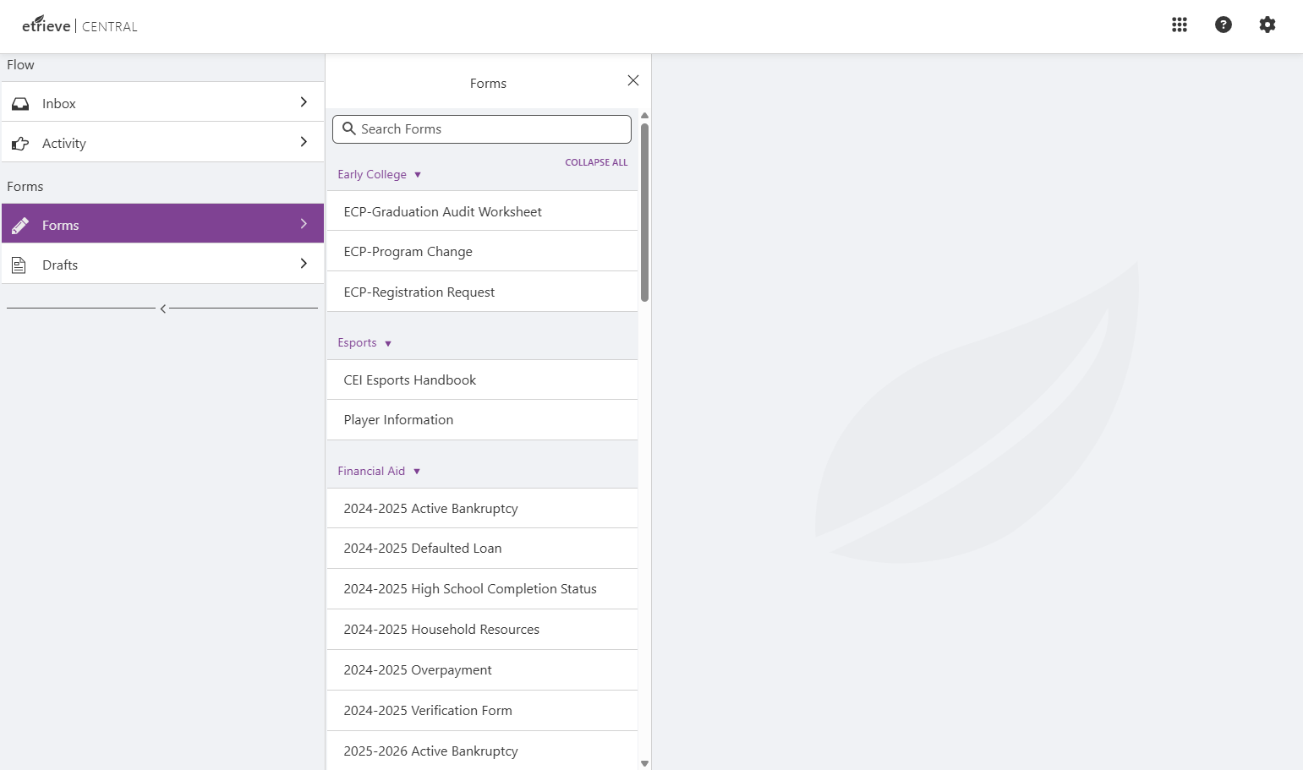1303x770 pixels.
Task: Collapse the Financial Aid group
Action: [x=379, y=471]
